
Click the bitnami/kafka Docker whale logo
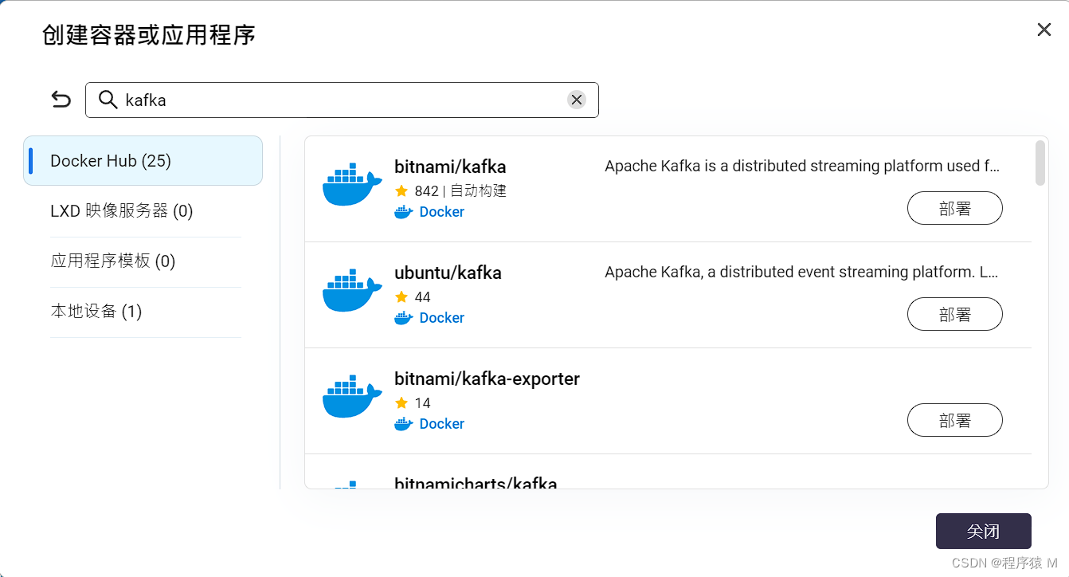pos(352,186)
